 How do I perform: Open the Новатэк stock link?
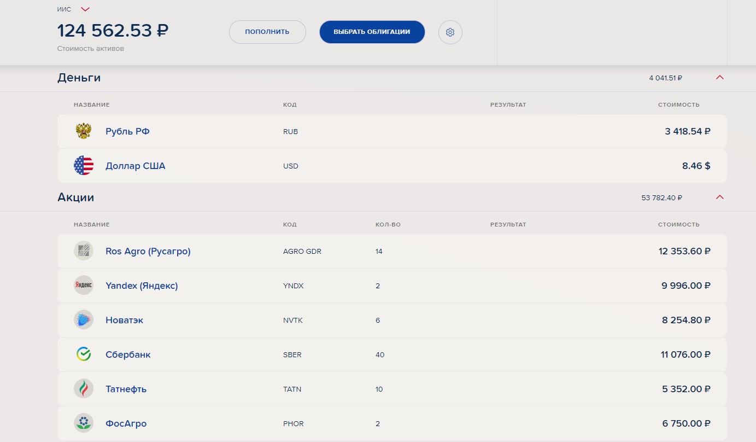(124, 320)
